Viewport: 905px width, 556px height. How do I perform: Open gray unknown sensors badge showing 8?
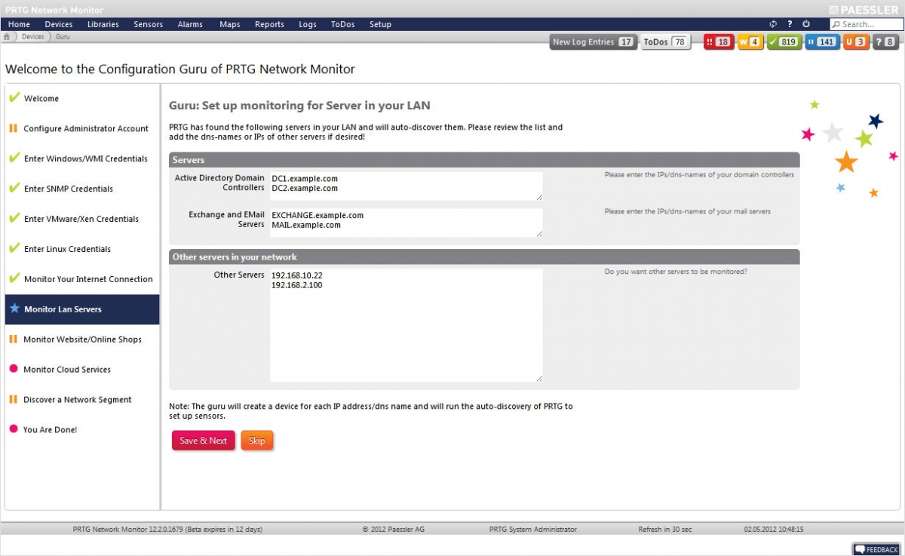(x=886, y=42)
